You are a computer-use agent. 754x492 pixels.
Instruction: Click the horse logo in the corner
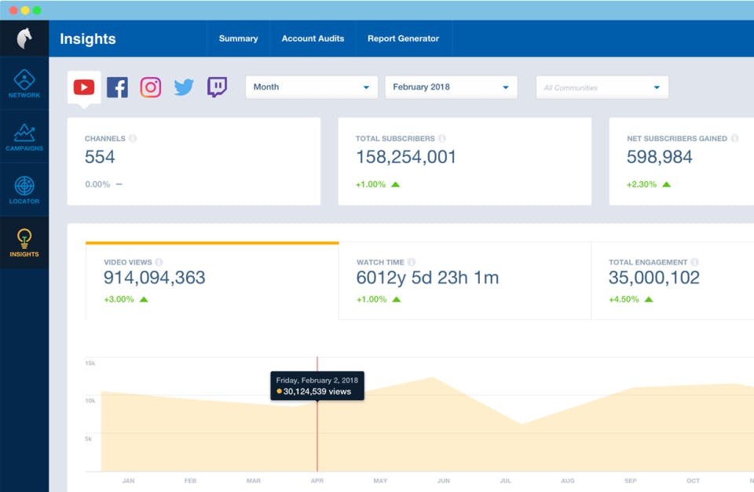pos(24,38)
